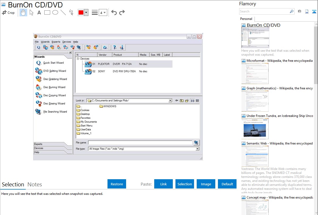
Task: Click the info 'i' icon in BurnOn toolbar
Action: (x=122, y=47)
